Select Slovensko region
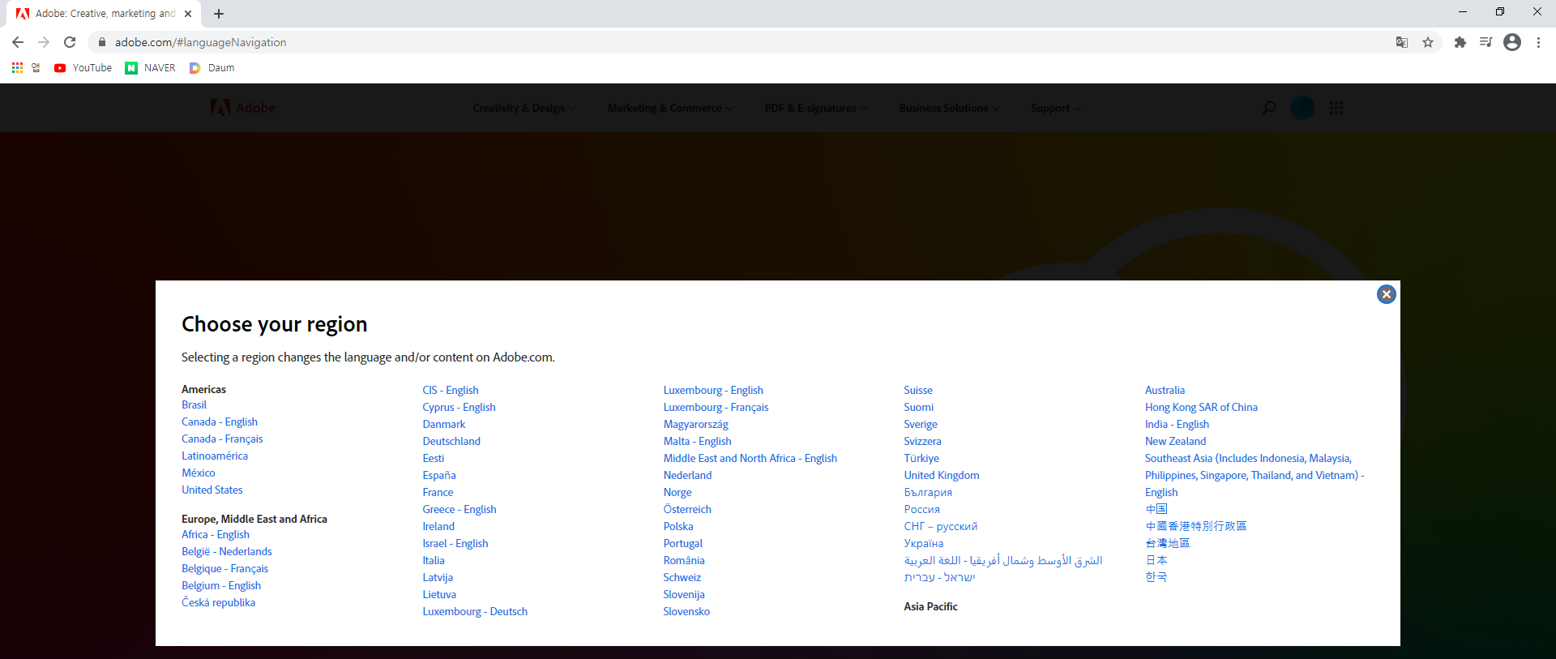Viewport: 1556px width, 659px height. [x=686, y=612]
